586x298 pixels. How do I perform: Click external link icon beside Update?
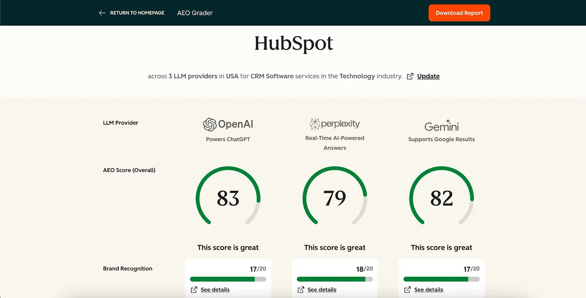410,76
